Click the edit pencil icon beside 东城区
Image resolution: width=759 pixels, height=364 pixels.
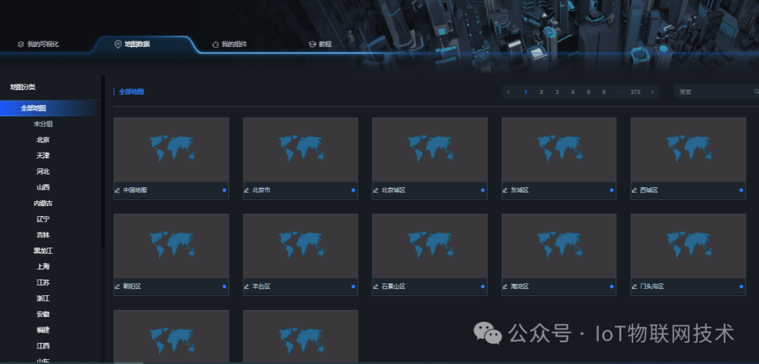click(x=505, y=190)
